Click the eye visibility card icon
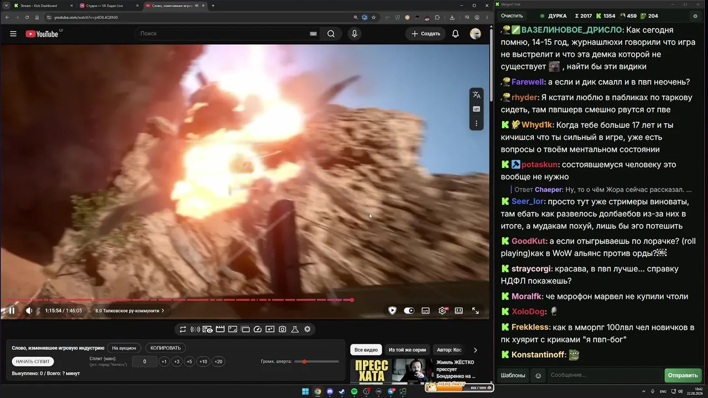Image resolution: width=708 pixels, height=398 pixels. point(207,329)
